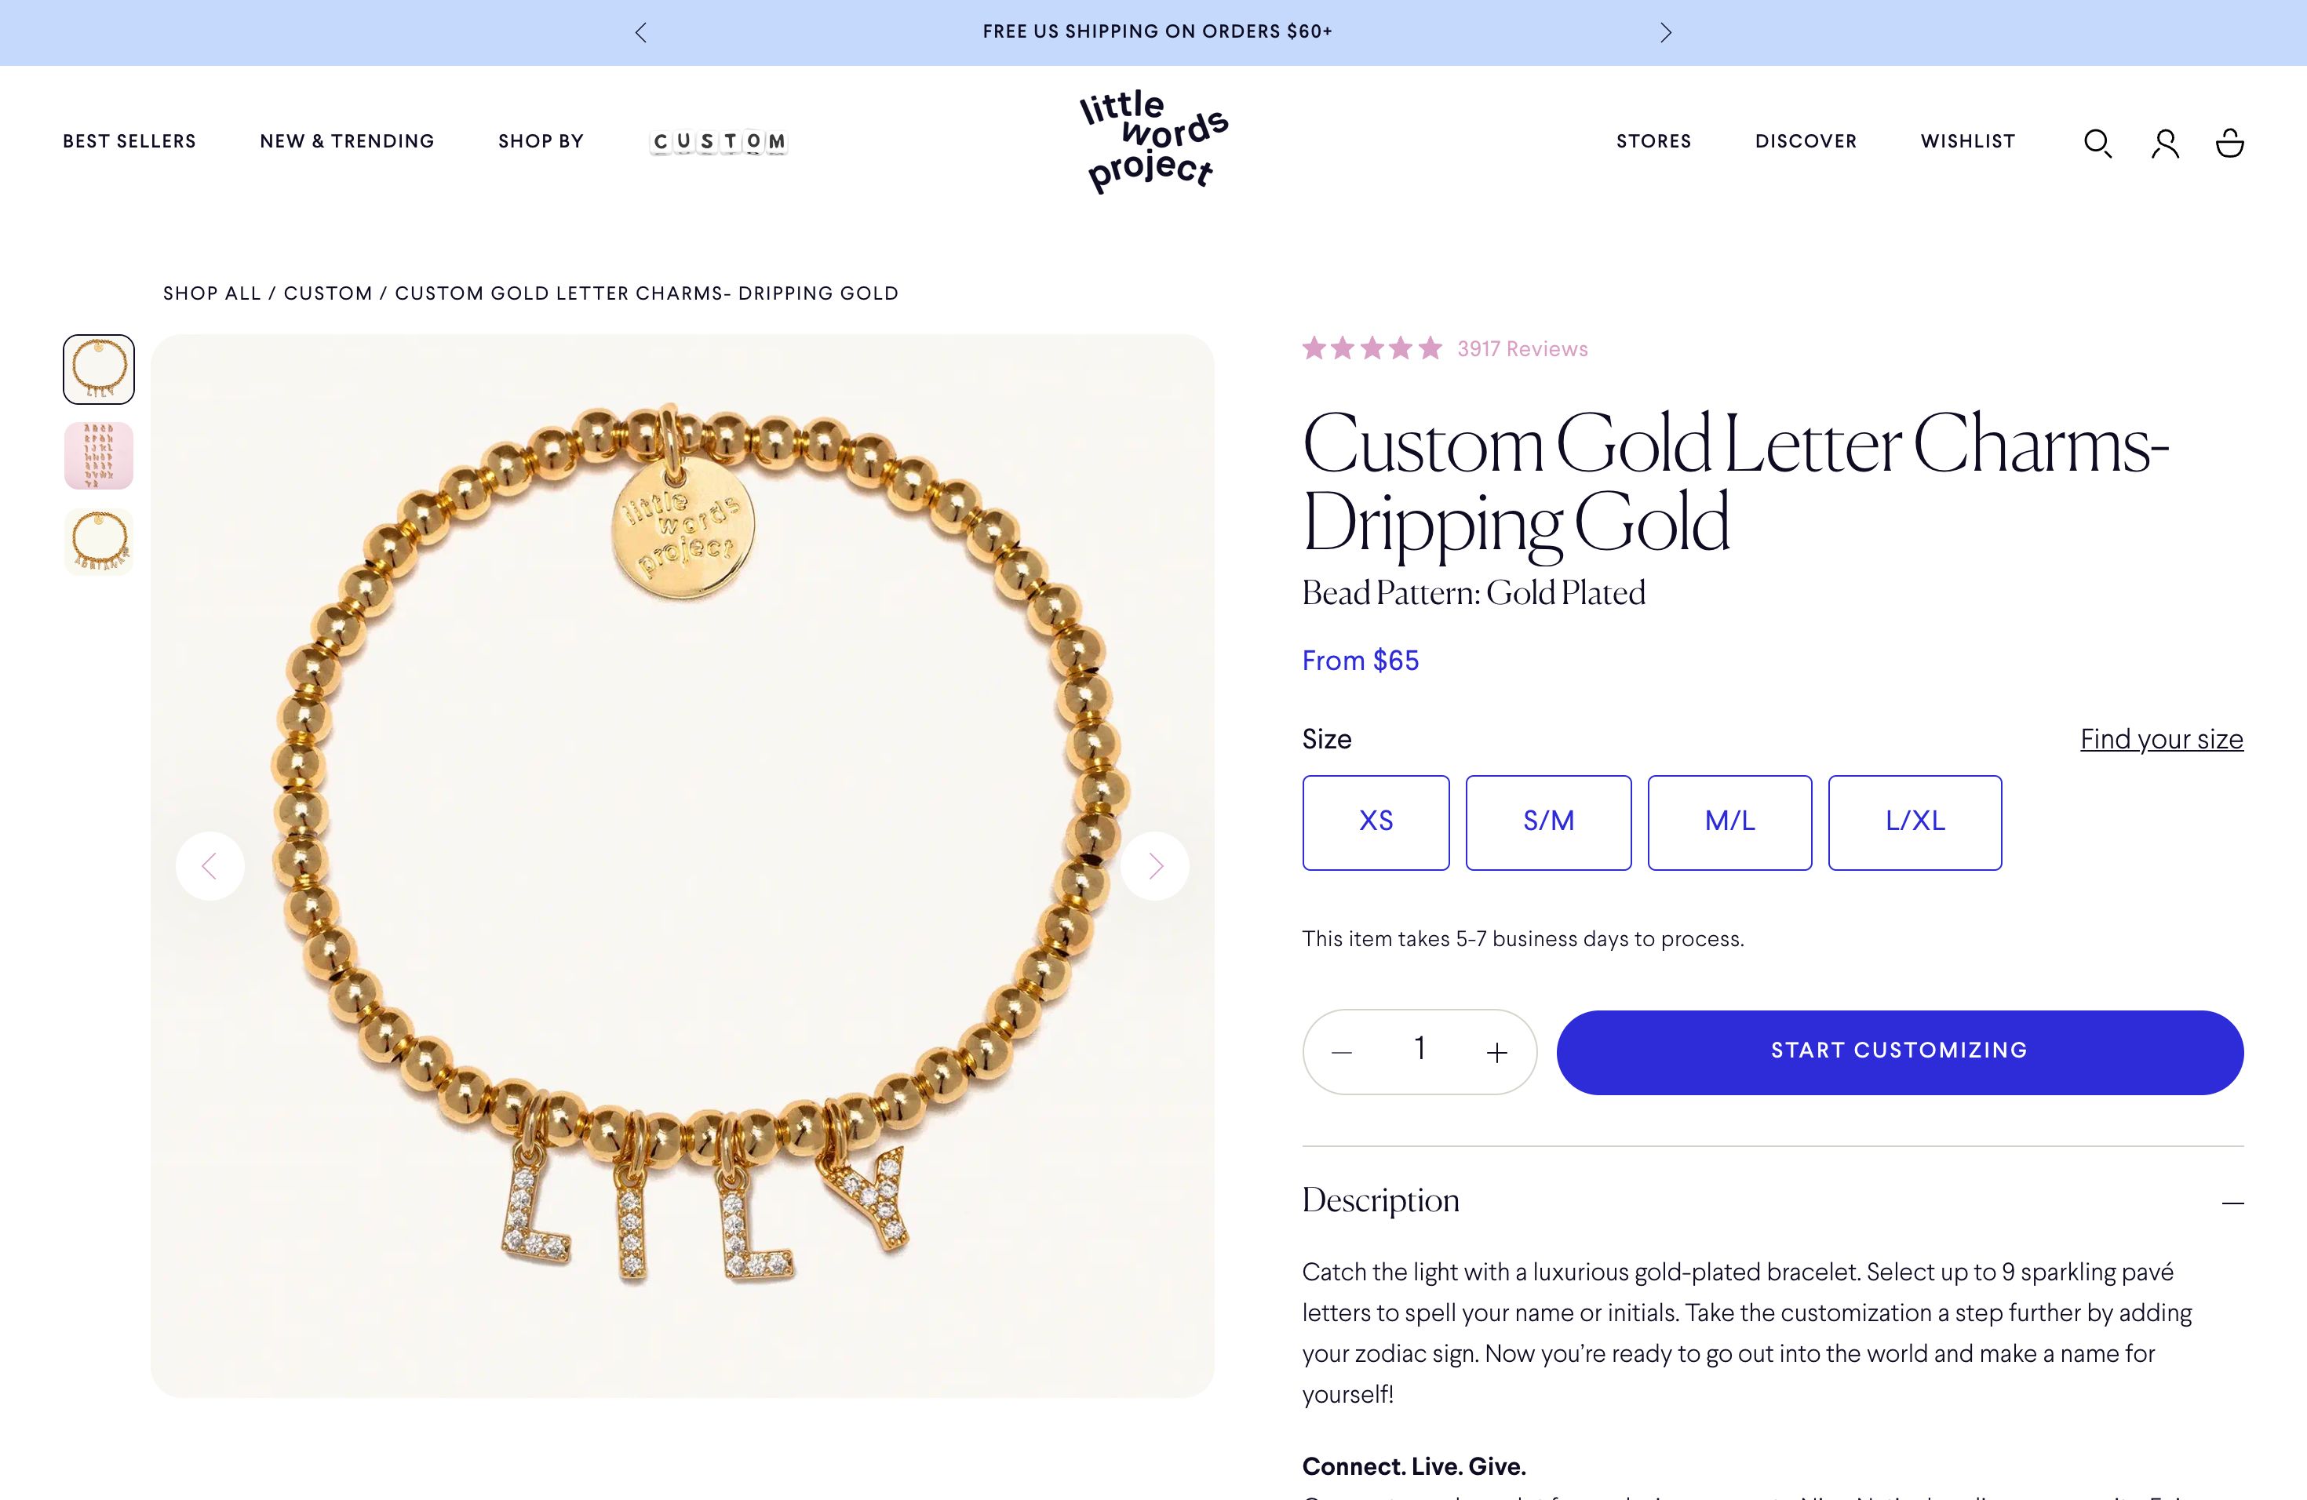Screen dimensions: 2307x1500
Task: Decrease quantity with the minus button
Action: pyautogui.click(x=1342, y=1052)
